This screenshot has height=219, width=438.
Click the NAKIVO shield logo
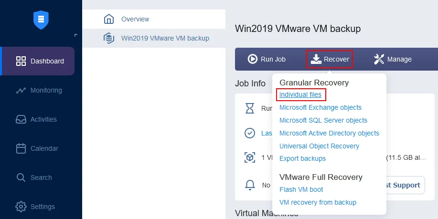[41, 20]
